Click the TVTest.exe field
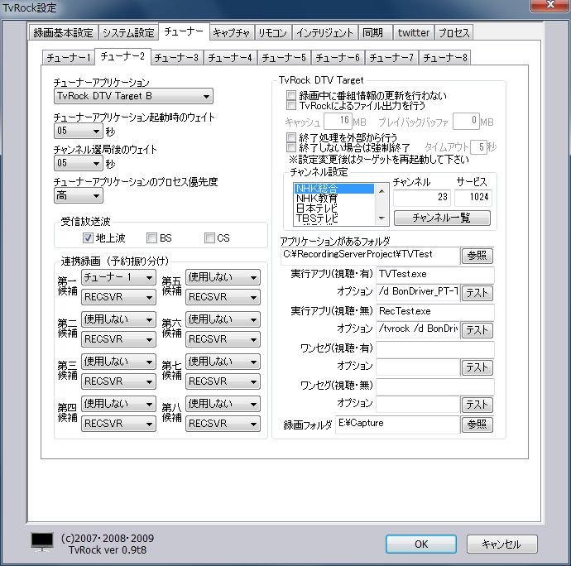The width and height of the screenshot is (571, 566). coord(434,275)
